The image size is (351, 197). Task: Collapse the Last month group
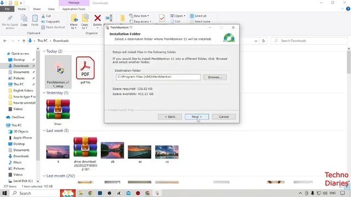[44, 176]
